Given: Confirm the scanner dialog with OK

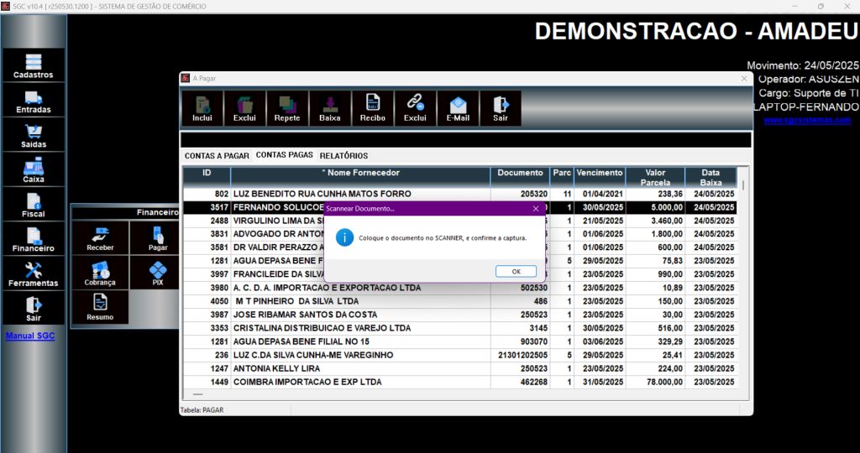Looking at the screenshot, I should (x=516, y=271).
